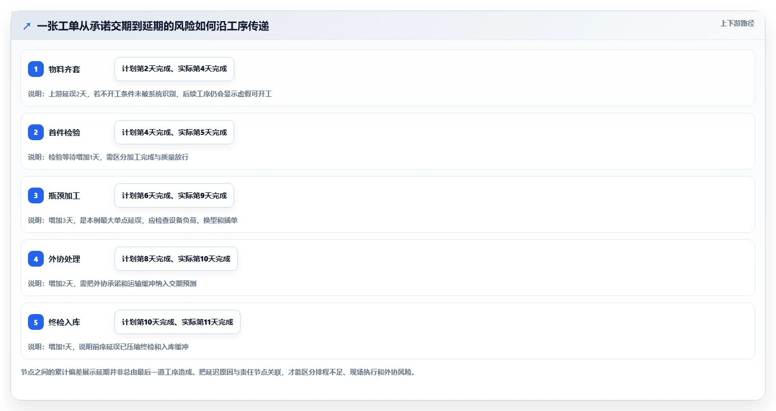
Task: Click the note about 上游延误2天
Action: 150,94
